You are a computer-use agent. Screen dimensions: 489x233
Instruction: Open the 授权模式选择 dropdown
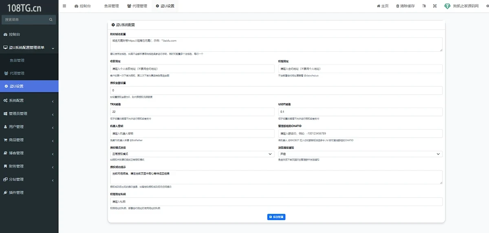point(192,154)
